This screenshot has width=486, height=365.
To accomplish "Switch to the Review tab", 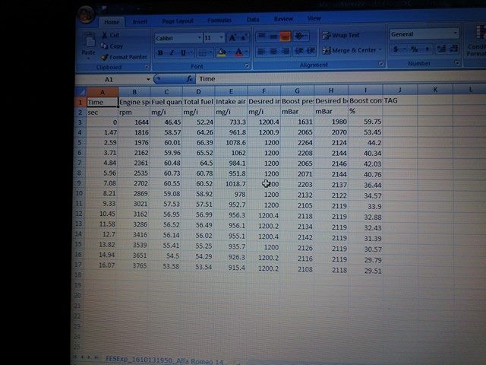I will (283, 19).
